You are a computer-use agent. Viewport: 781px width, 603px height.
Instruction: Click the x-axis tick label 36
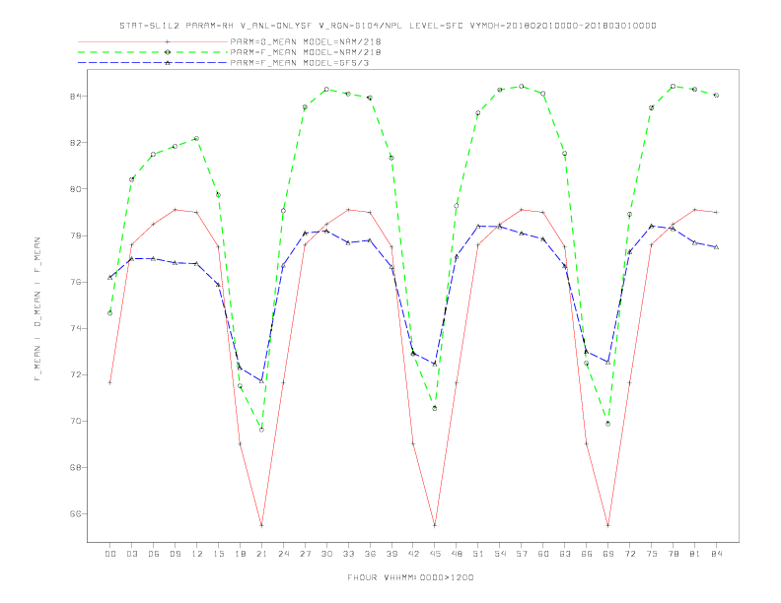[x=370, y=554]
